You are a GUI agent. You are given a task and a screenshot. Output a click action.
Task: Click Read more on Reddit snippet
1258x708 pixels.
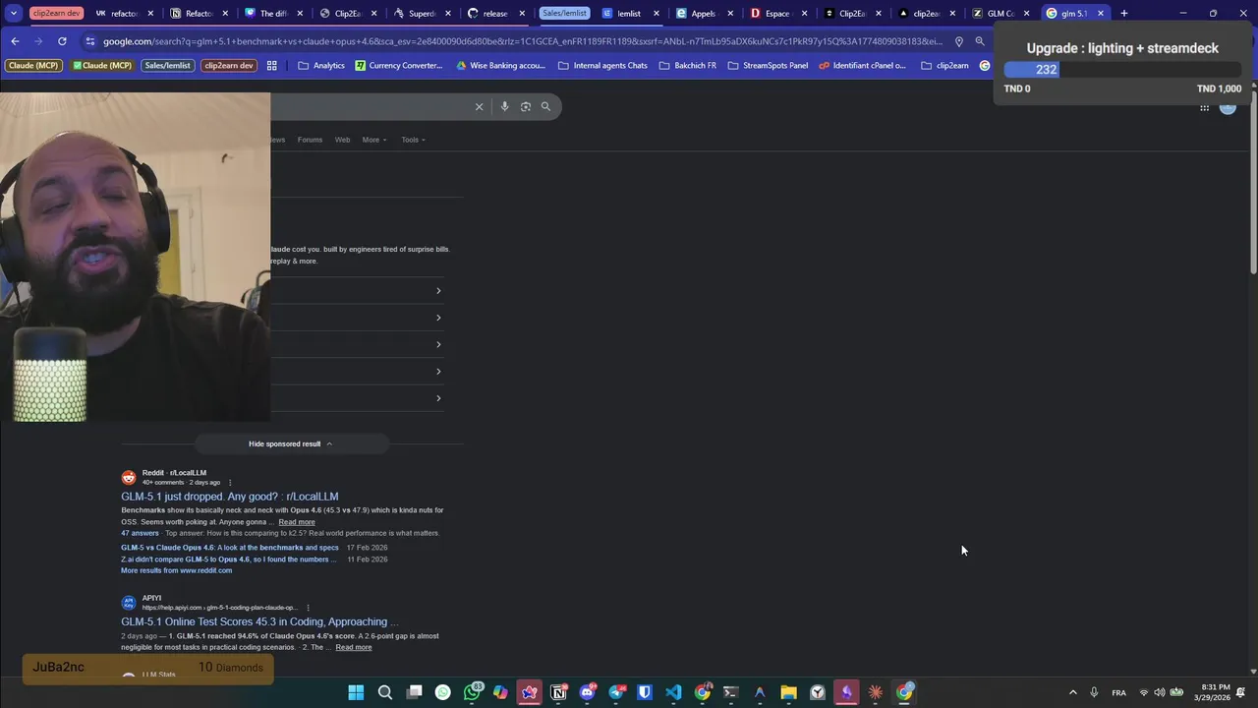coord(296,522)
